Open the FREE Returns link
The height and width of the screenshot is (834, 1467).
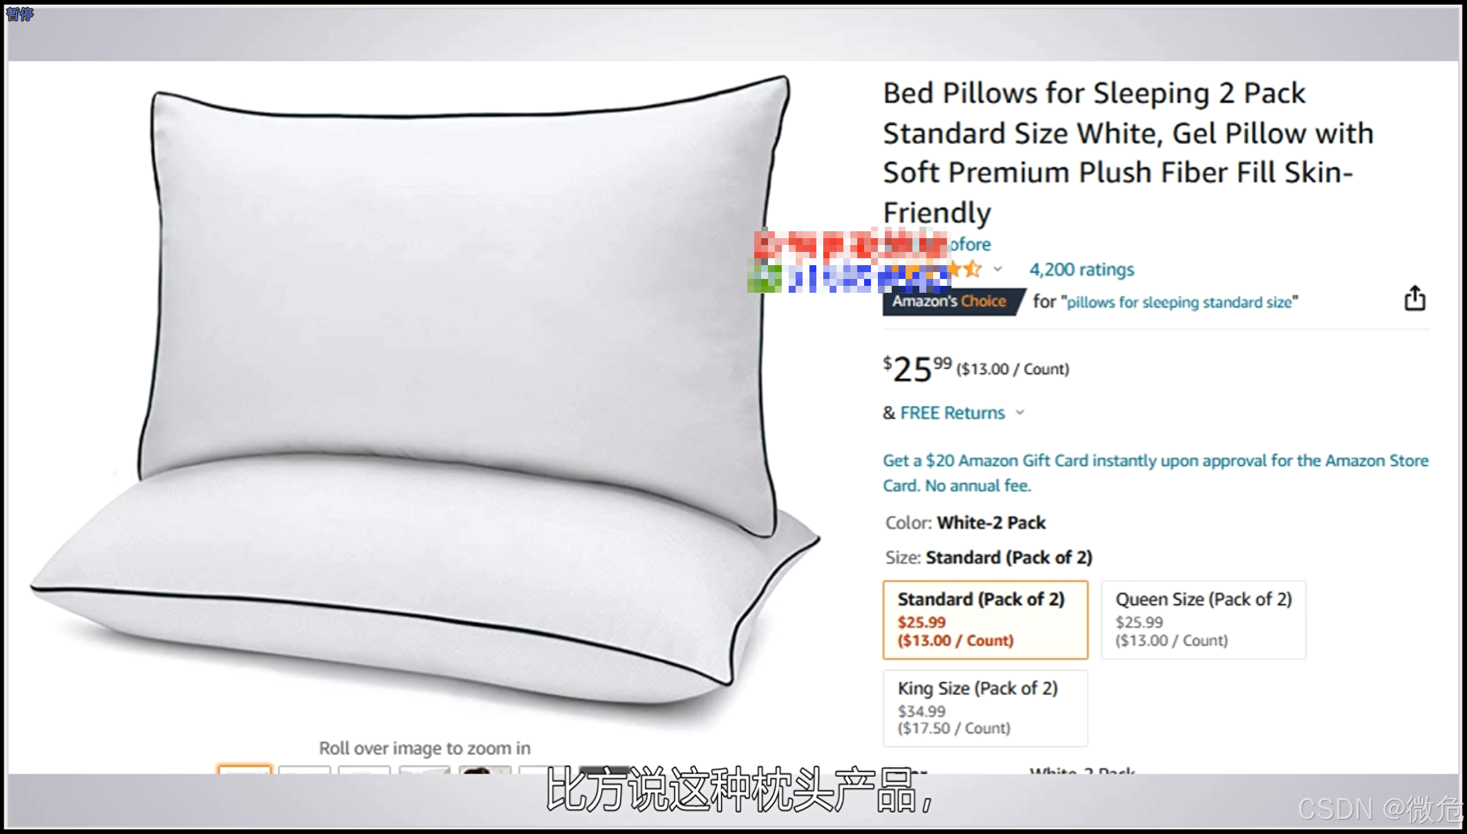[952, 412]
